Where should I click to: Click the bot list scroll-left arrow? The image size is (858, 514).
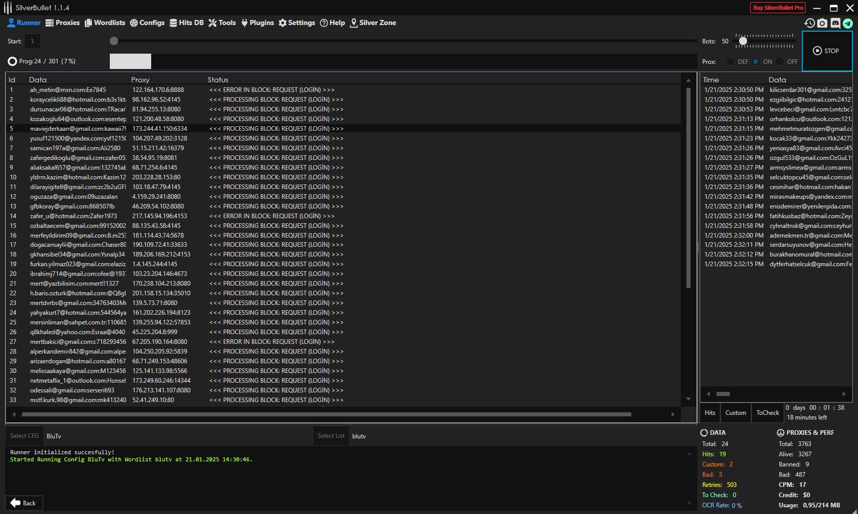14,414
